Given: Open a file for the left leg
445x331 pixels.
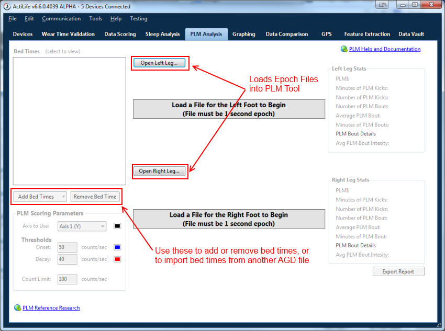Looking at the screenshot, I should point(160,63).
